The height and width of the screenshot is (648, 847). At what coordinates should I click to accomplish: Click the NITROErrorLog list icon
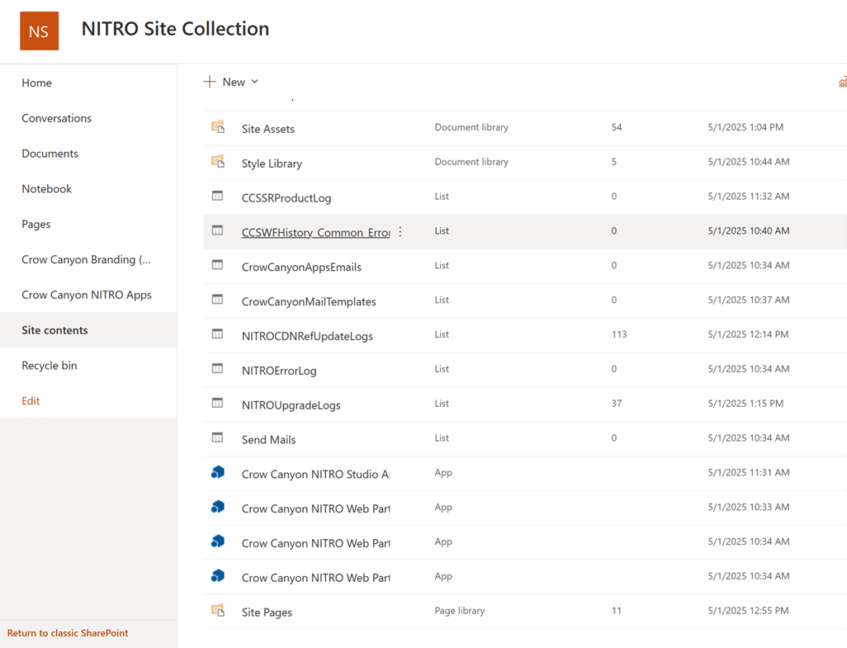point(218,369)
